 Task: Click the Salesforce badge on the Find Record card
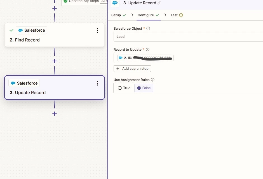(32, 30)
